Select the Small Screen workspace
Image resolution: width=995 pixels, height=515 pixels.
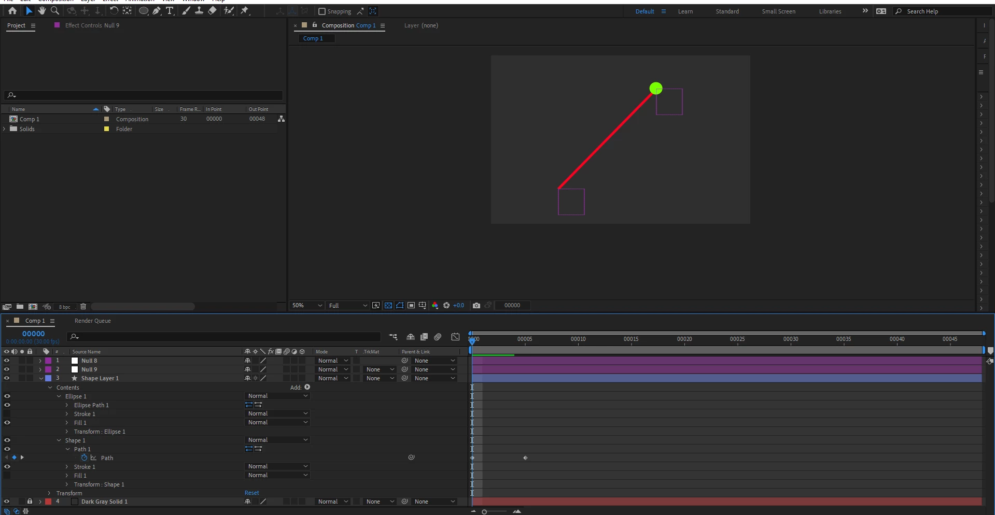click(x=779, y=11)
